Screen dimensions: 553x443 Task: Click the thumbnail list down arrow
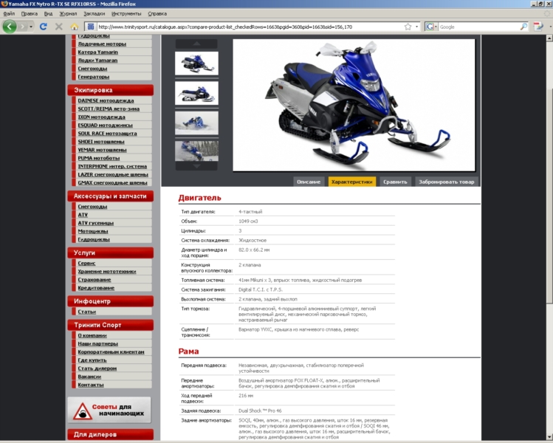[x=196, y=166]
